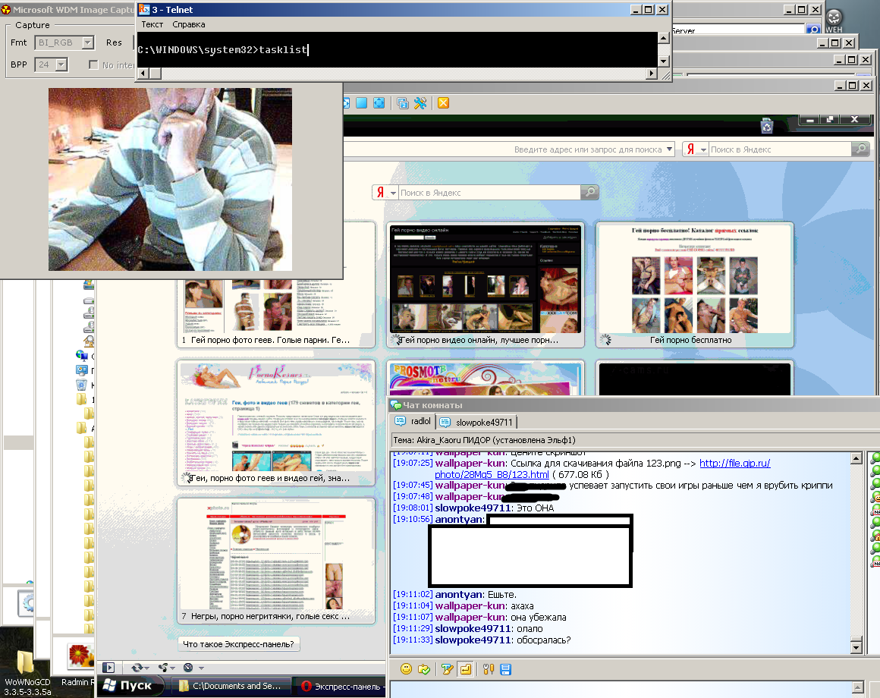Expand the Fmt BI_RGB dropdown
The height and width of the screenshot is (698, 880).
tap(87, 42)
